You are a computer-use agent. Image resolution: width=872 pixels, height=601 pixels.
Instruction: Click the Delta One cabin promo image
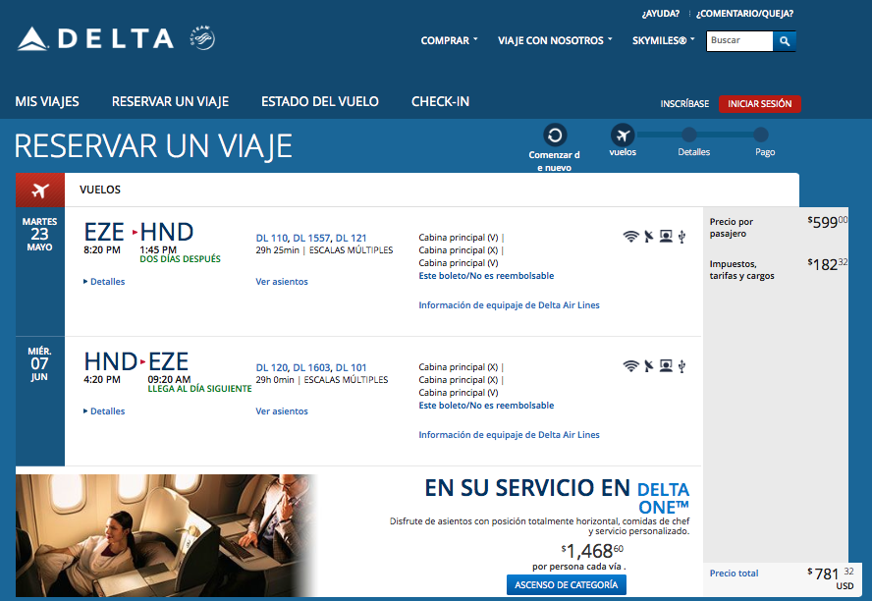click(167, 536)
